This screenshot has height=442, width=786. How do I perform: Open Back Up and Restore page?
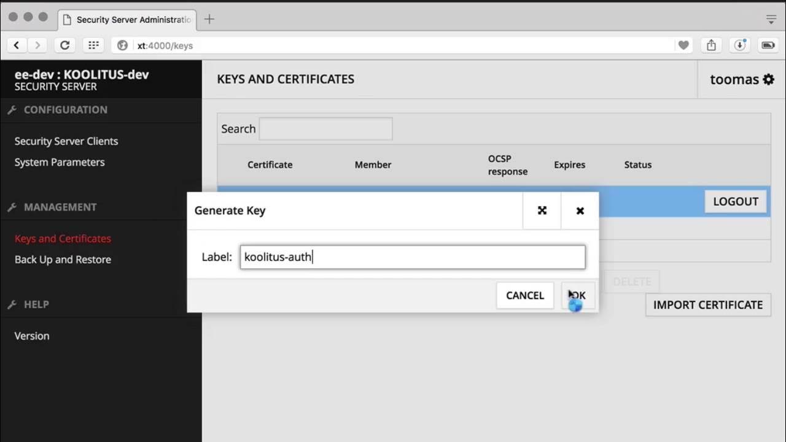coord(63,260)
